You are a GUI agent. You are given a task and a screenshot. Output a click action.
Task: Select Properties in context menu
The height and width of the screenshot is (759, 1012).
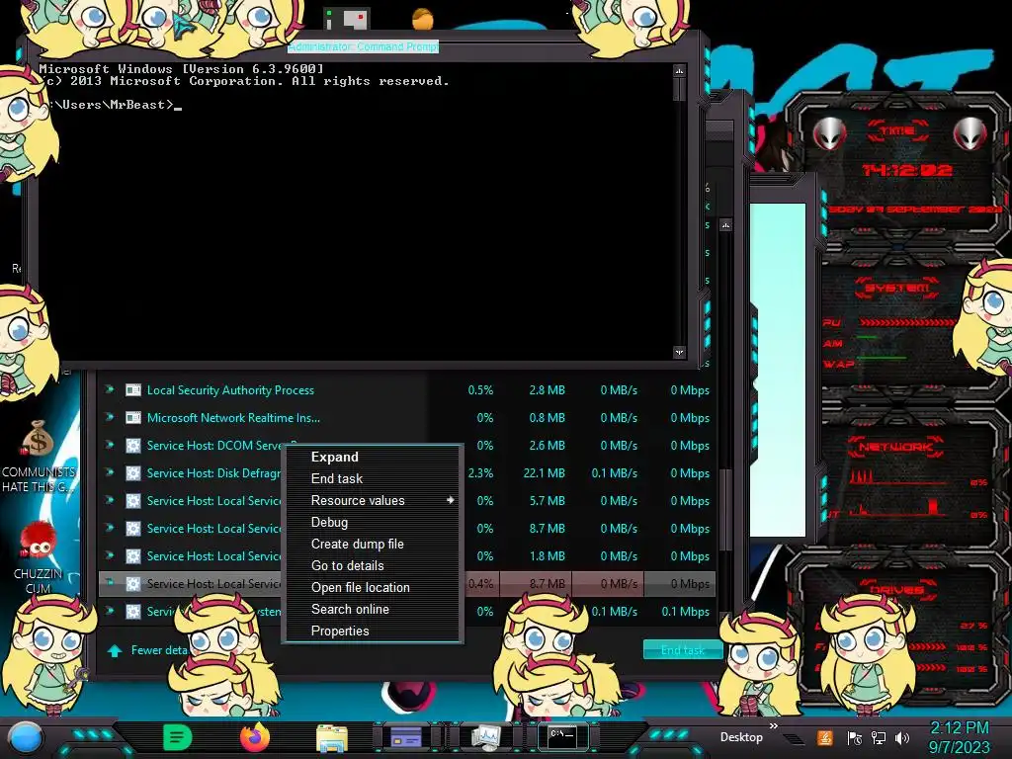click(x=340, y=632)
